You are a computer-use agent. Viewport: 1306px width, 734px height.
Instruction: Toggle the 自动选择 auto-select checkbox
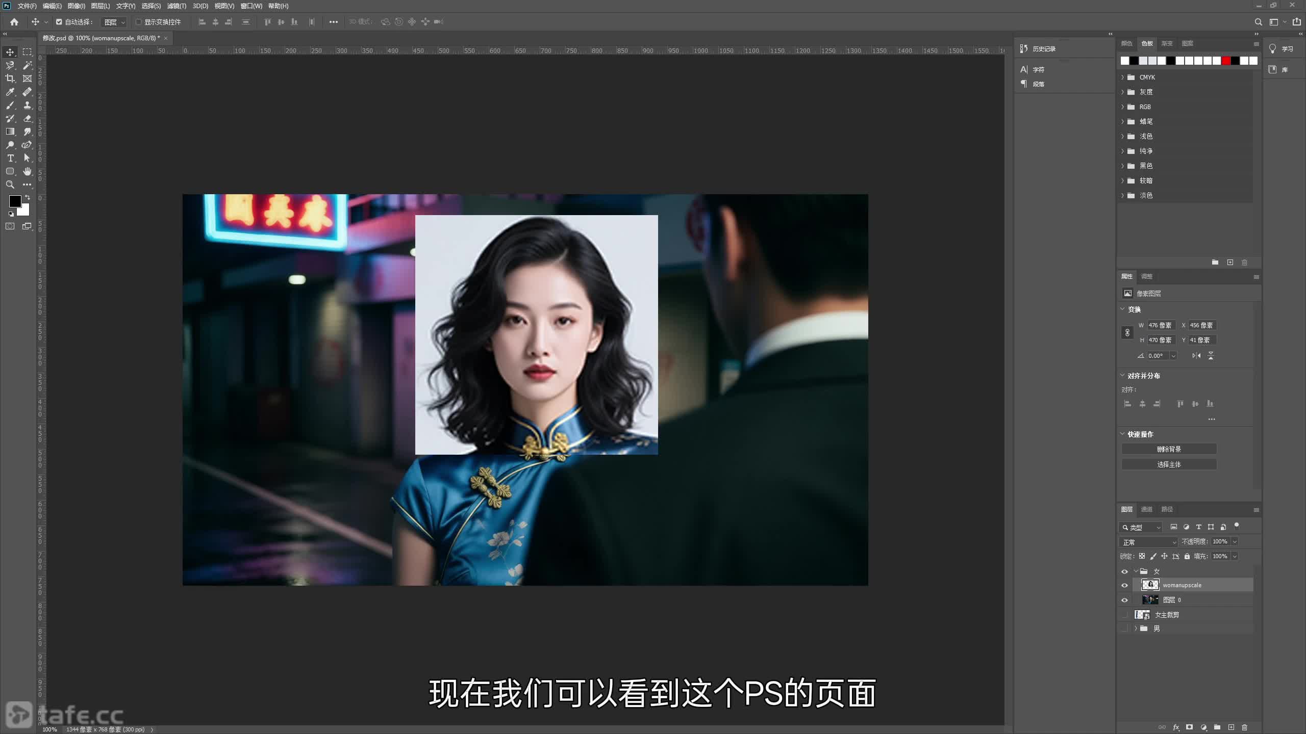(59, 22)
